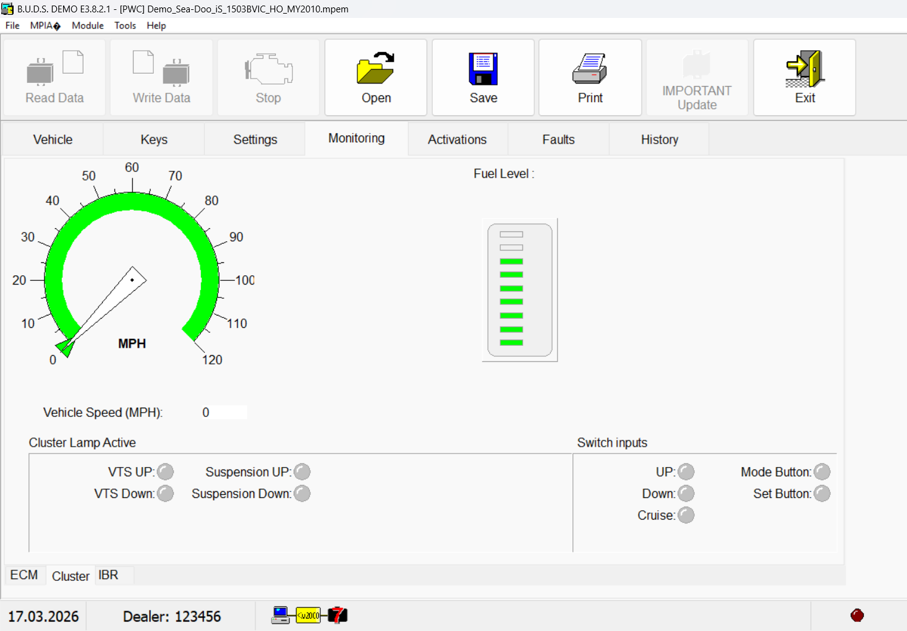Click the Cruise switch input indicator
The width and height of the screenshot is (907, 631).
click(686, 515)
